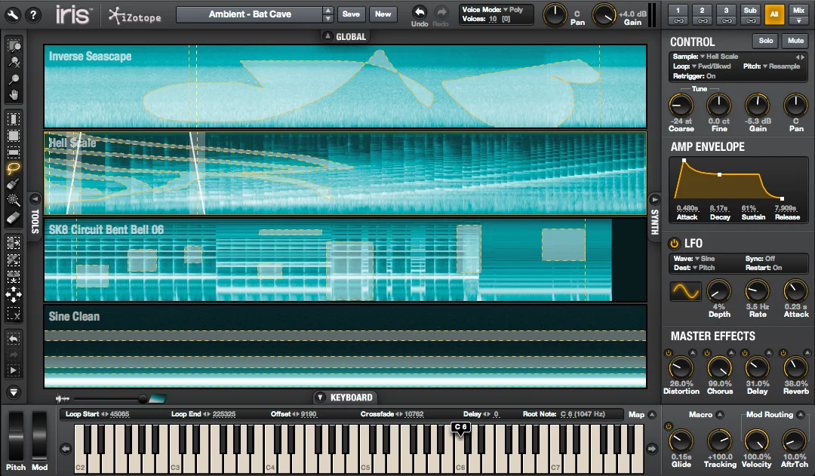
Task: Disable the Reverb effect power
Action: click(x=783, y=354)
